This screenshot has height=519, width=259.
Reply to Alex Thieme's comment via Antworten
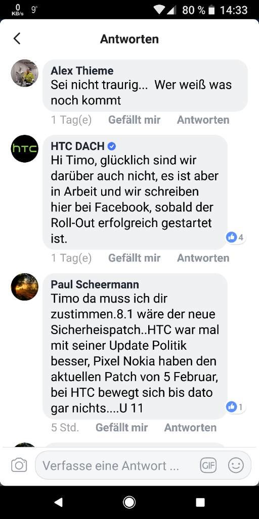click(203, 120)
